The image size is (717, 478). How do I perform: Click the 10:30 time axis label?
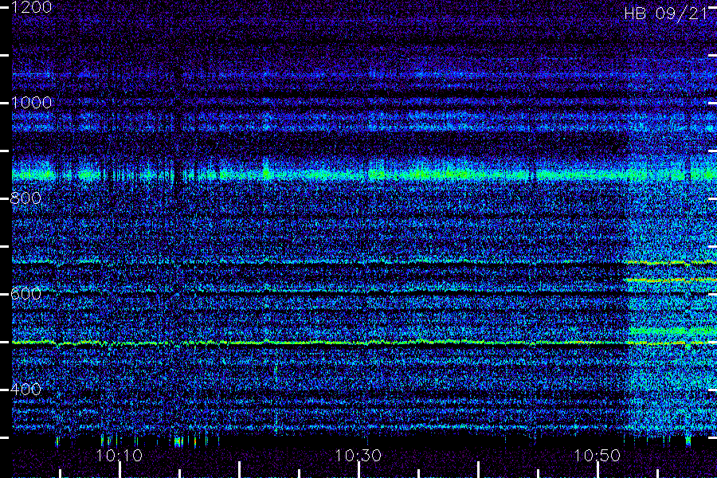[x=358, y=455]
